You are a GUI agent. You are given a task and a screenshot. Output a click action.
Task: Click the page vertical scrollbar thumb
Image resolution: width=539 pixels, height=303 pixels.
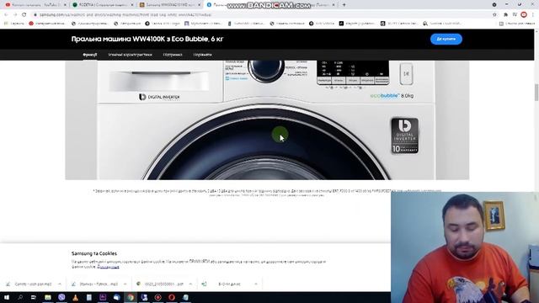pyautogui.click(x=536, y=92)
